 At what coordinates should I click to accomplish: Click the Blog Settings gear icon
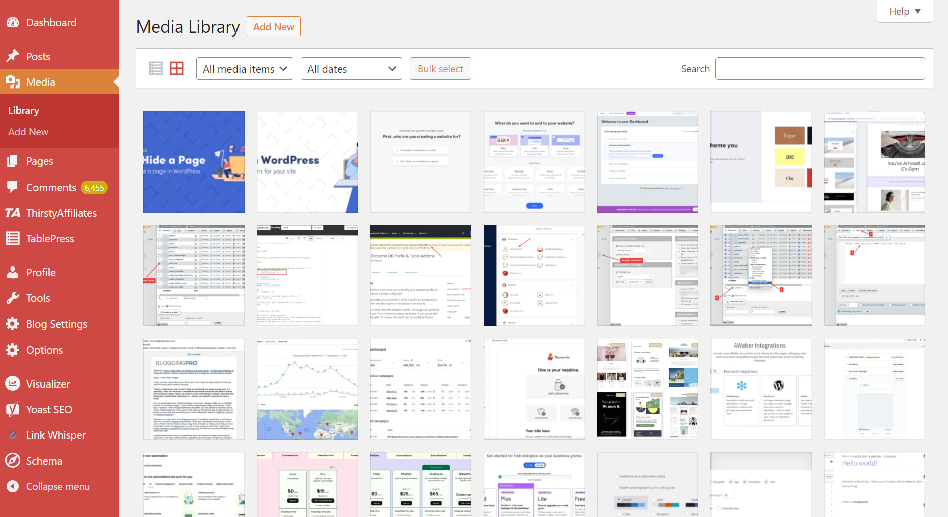click(13, 324)
